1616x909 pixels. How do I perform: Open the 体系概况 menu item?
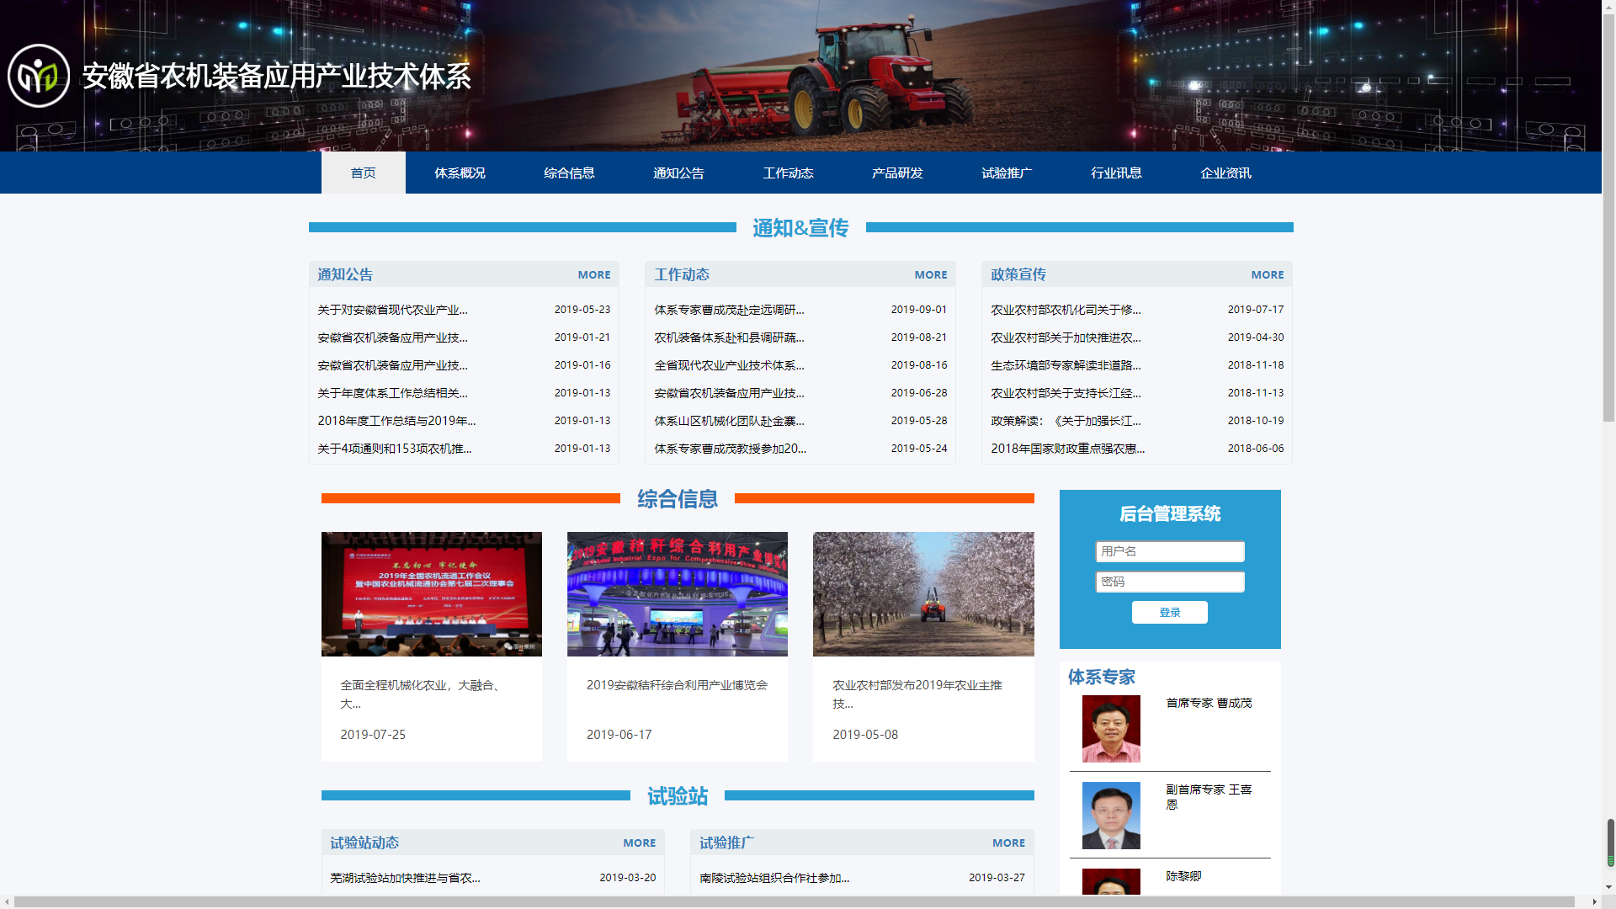click(x=460, y=173)
